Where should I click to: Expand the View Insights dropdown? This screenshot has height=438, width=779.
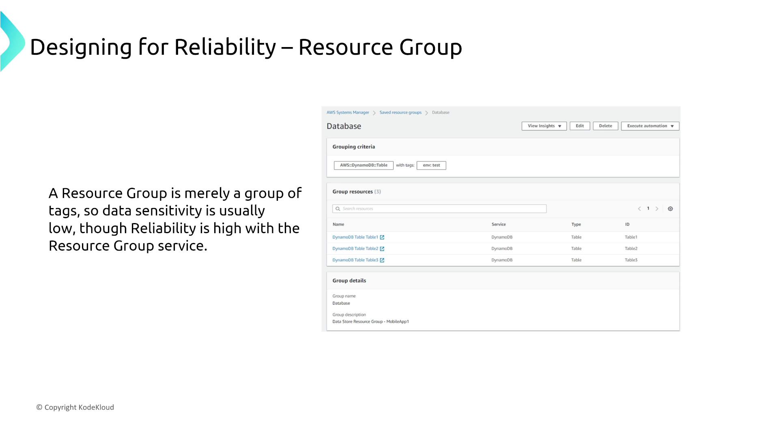click(x=544, y=126)
